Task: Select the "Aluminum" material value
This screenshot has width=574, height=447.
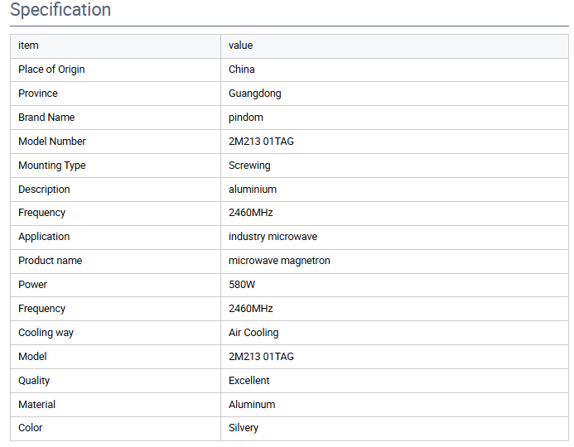Action: pos(252,405)
